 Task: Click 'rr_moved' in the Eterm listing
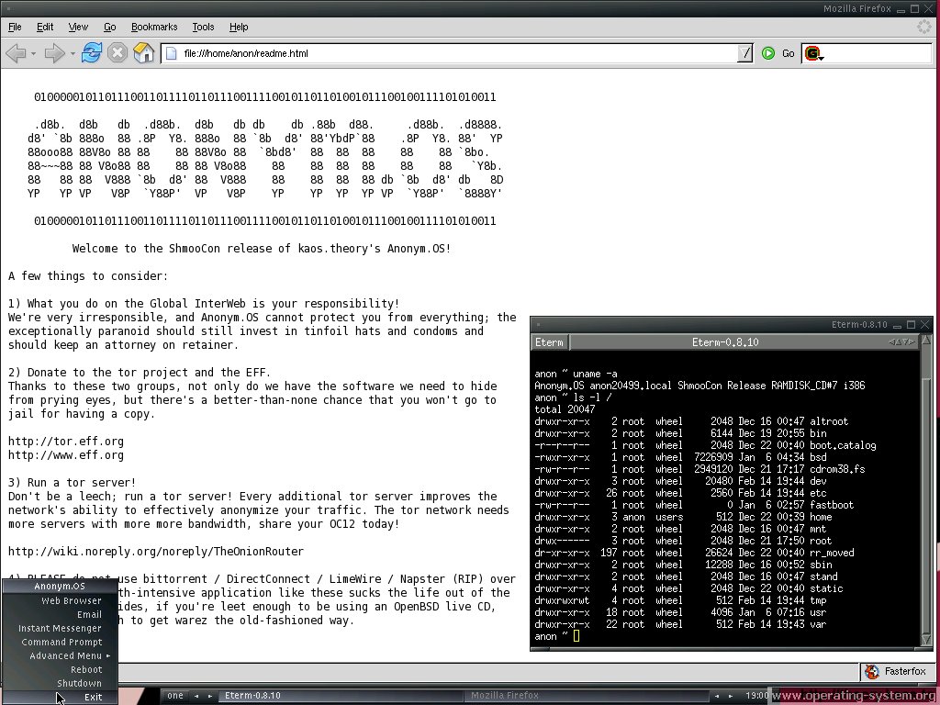[x=832, y=553]
